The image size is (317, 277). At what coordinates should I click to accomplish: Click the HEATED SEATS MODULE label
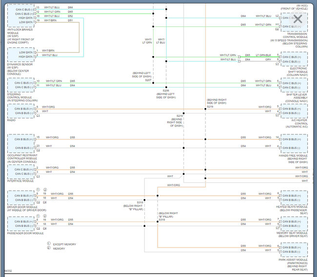292,207
